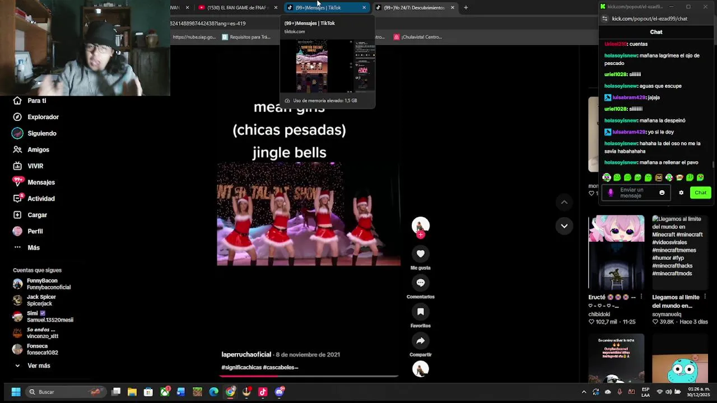Screen dimensions: 717x403
Task: Click kick.com popout address bar
Action: [650, 18]
